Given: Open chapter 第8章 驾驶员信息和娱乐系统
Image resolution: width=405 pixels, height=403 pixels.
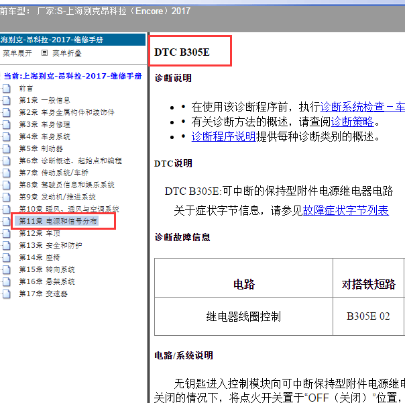Looking at the screenshot, I should click(x=66, y=185).
